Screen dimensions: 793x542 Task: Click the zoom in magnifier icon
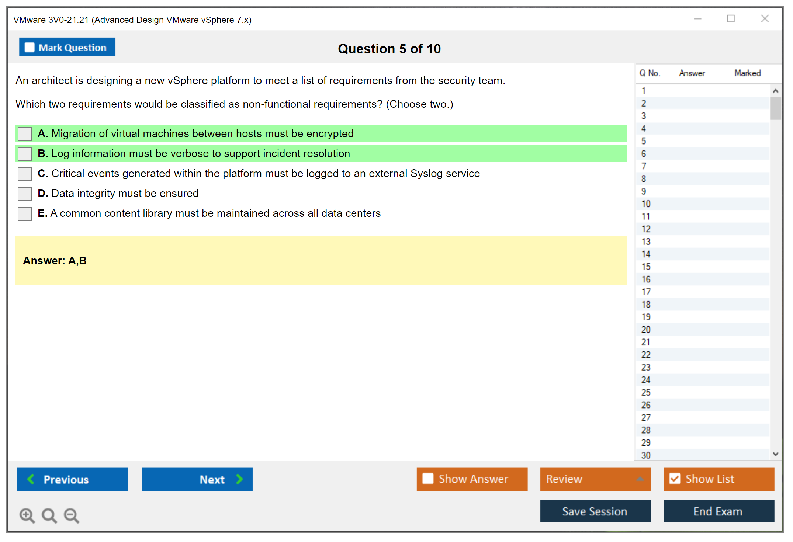click(27, 515)
